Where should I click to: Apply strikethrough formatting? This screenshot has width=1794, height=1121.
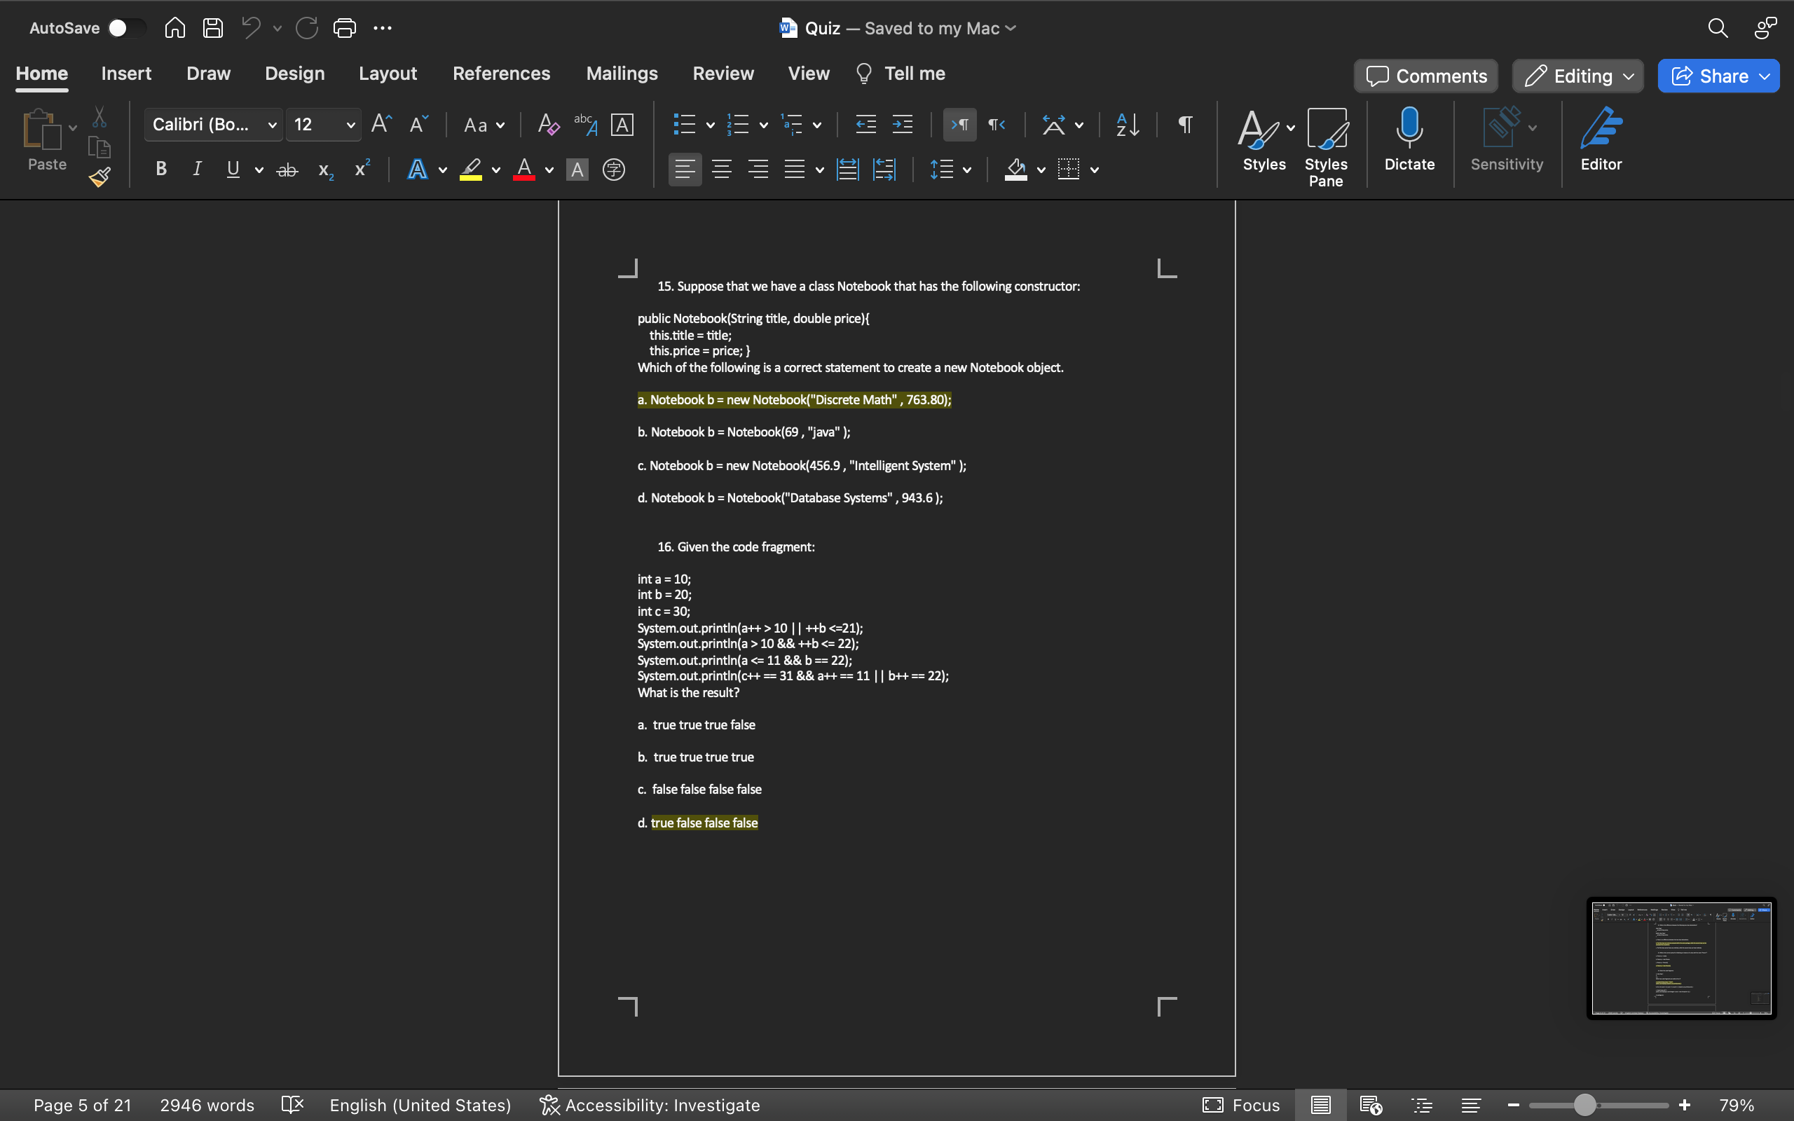point(287,170)
